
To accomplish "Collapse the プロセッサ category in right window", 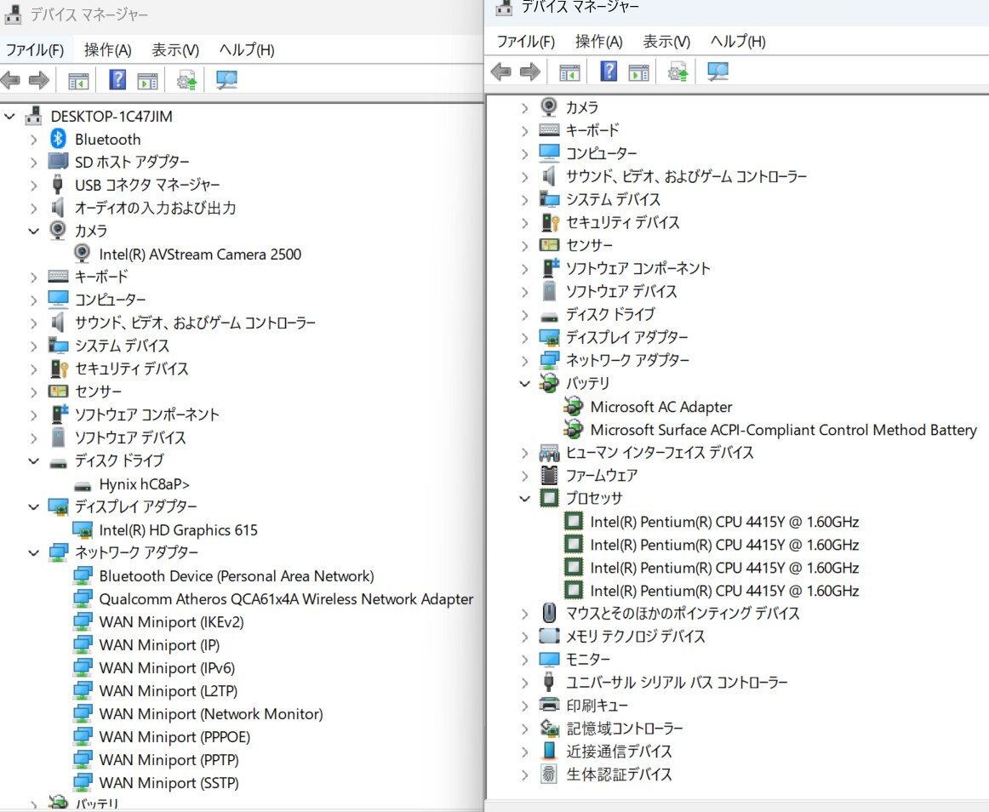I will point(524,498).
